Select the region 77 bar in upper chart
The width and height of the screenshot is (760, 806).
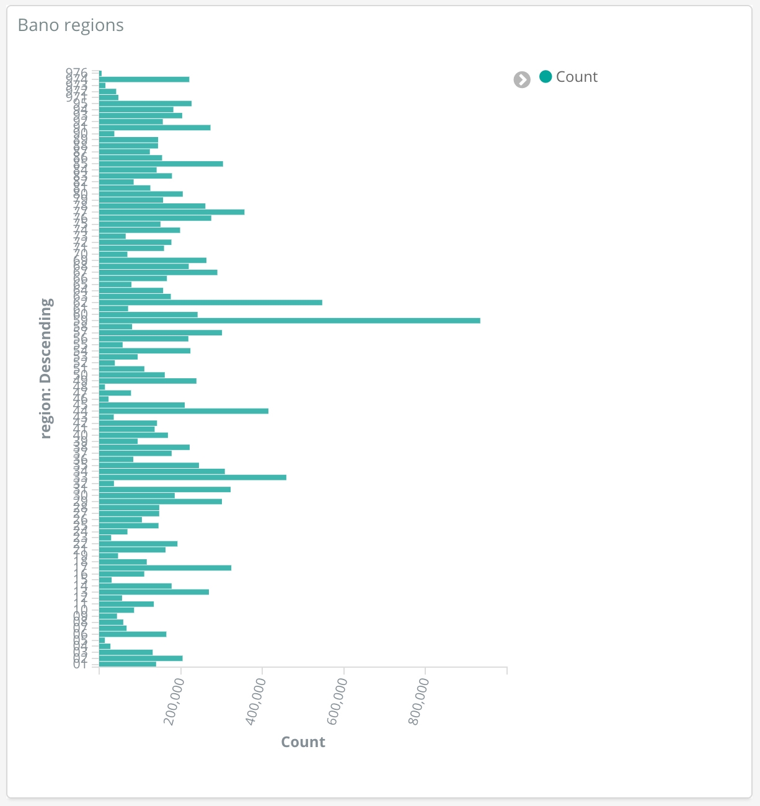pos(172,212)
